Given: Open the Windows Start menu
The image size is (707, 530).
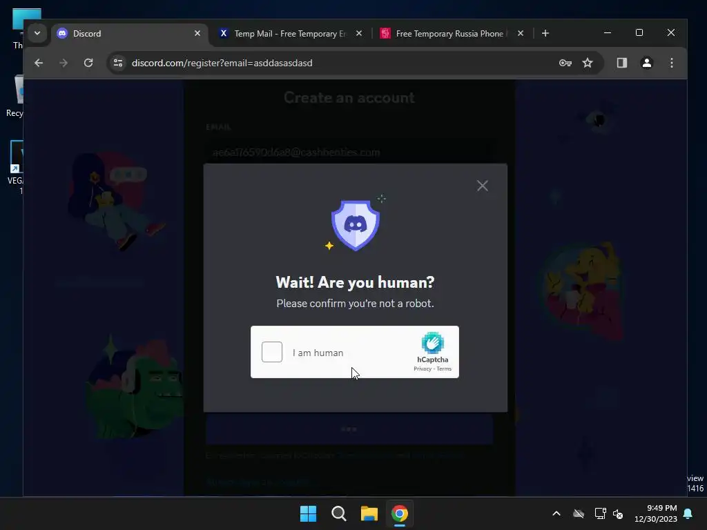Looking at the screenshot, I should (x=309, y=513).
